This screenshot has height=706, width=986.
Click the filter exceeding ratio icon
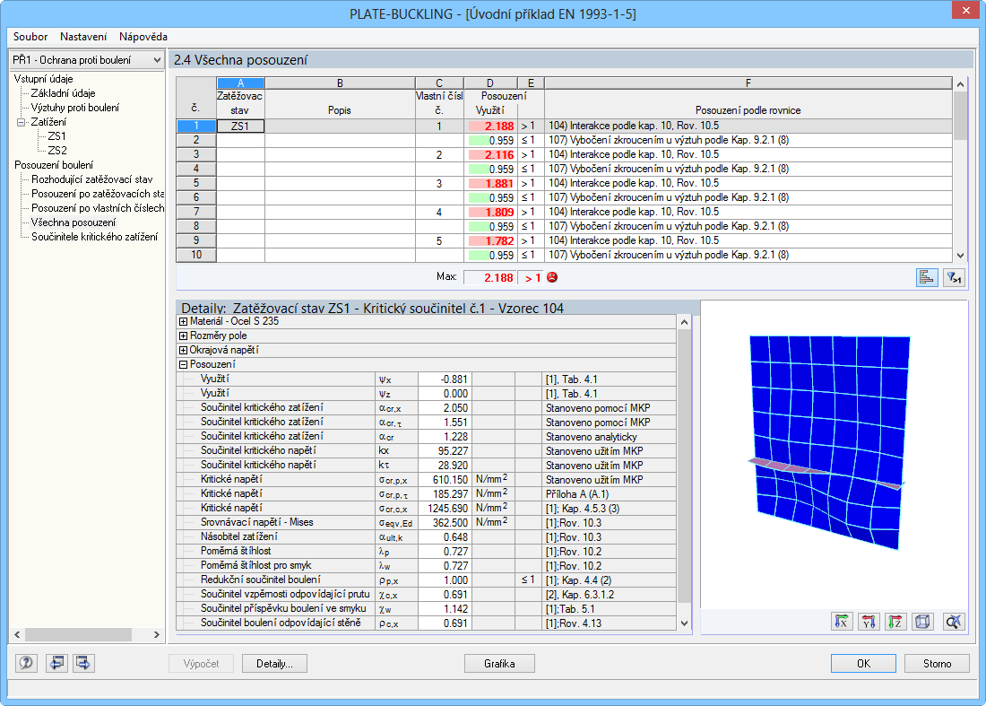954,277
